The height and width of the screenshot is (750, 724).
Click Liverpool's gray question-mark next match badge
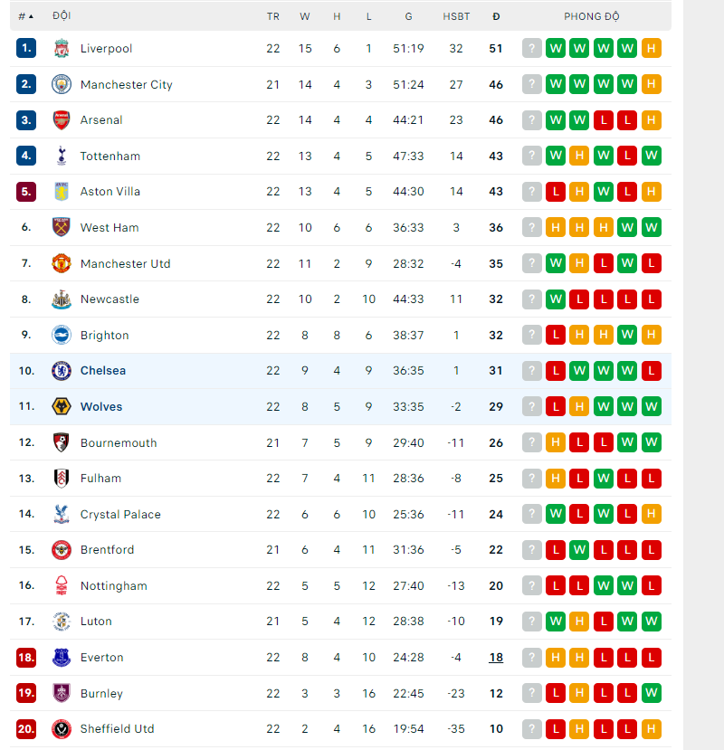click(x=531, y=48)
